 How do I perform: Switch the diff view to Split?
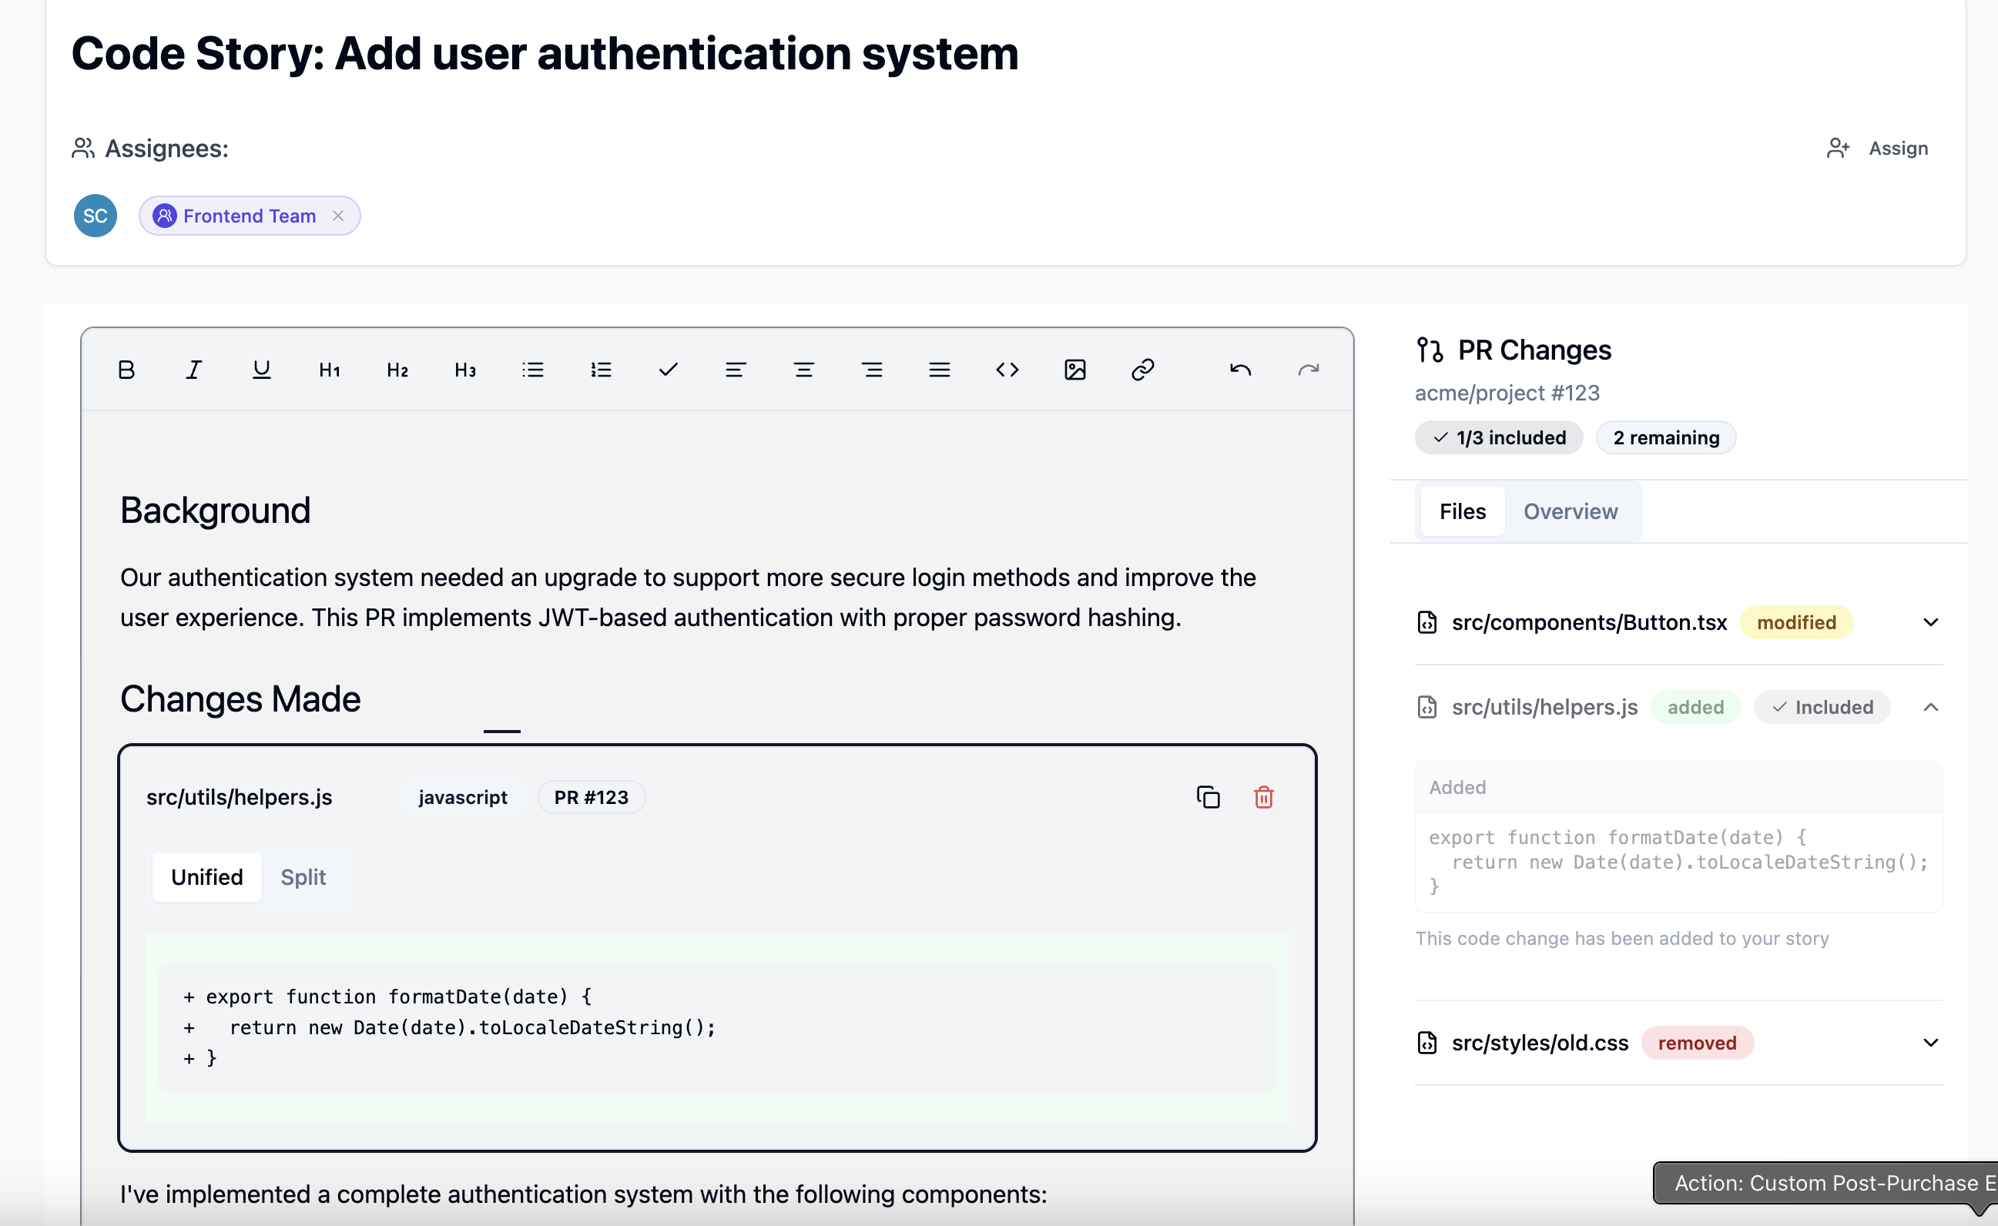coord(303,876)
